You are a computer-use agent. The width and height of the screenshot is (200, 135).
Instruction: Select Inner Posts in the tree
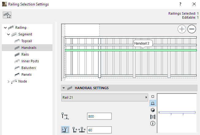pyautogui.click(x=30, y=61)
